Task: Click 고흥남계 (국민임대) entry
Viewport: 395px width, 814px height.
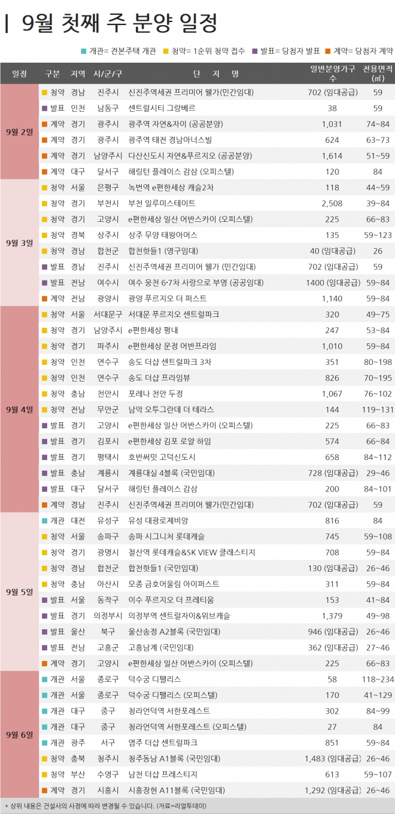Action: [x=161, y=647]
